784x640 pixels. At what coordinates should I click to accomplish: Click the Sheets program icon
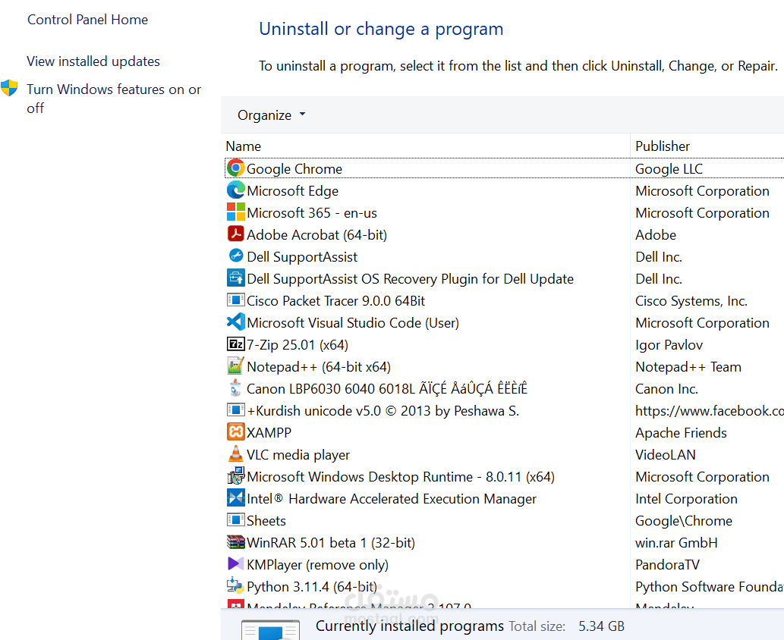pos(235,520)
